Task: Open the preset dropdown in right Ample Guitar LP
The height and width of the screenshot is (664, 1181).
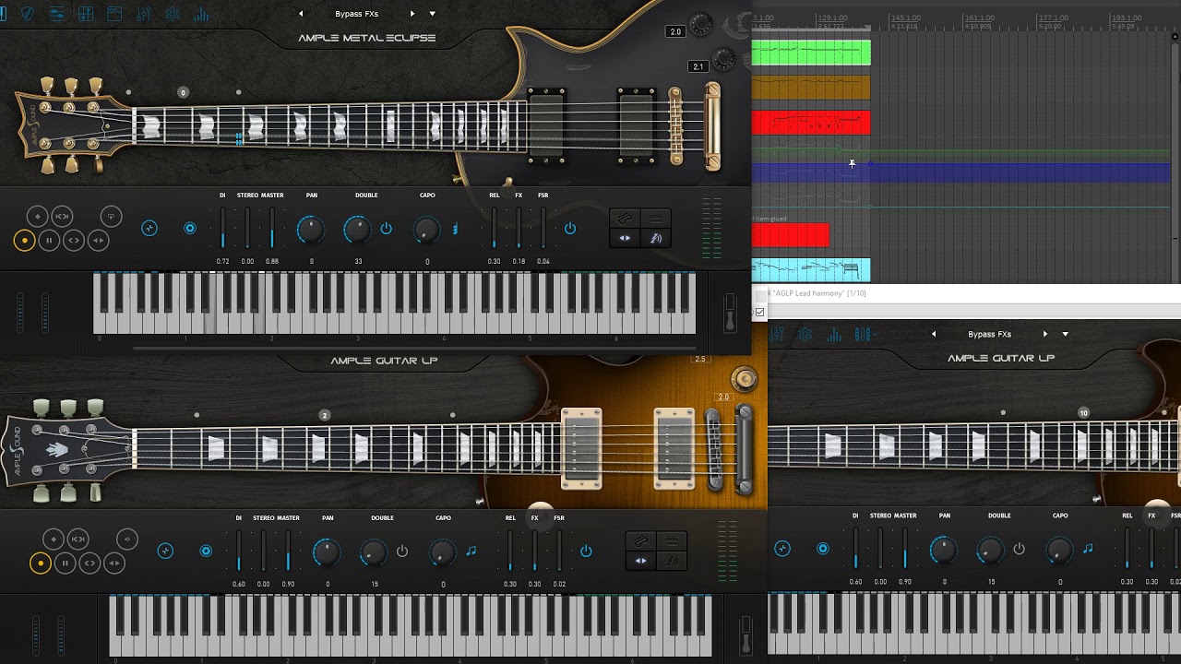Action: click(1066, 334)
